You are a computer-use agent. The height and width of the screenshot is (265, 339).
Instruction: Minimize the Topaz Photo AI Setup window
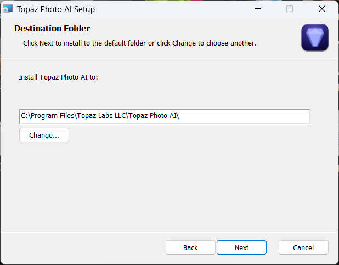tap(257, 9)
